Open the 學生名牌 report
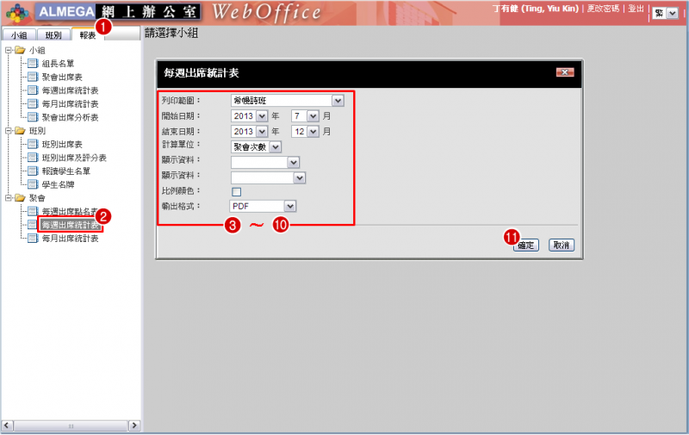 (x=58, y=184)
